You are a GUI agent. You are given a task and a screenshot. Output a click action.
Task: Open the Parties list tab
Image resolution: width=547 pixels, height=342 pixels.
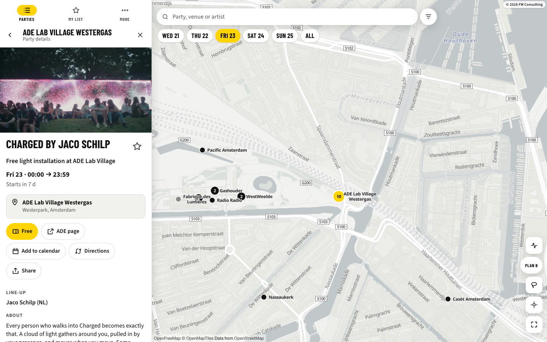coord(27,14)
